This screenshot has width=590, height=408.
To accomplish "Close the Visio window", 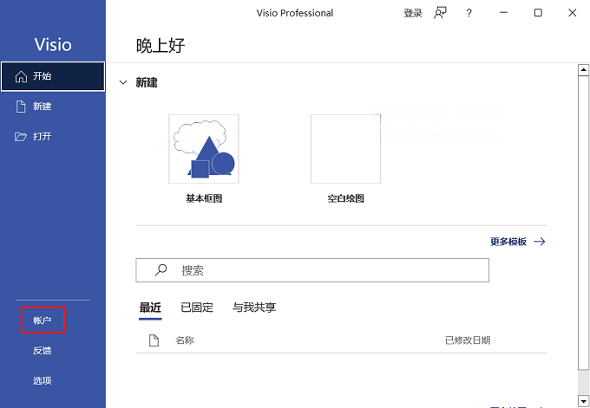I will point(573,13).
